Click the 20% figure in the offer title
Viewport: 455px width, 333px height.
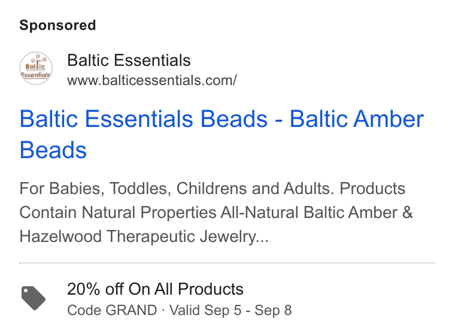pos(84,289)
